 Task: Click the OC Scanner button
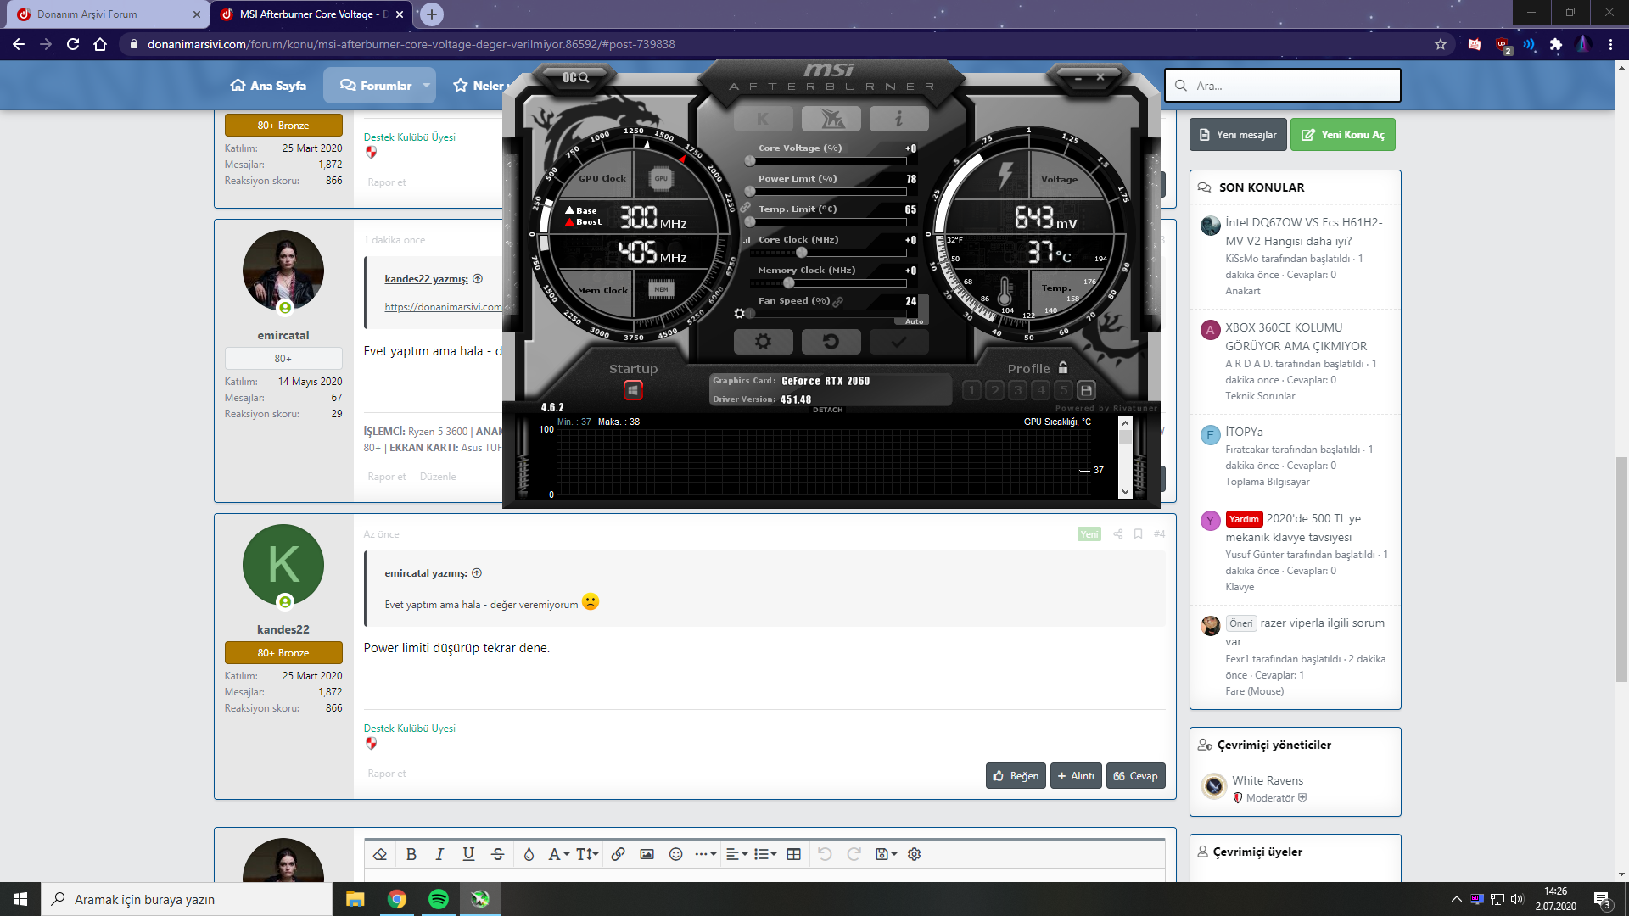576,77
